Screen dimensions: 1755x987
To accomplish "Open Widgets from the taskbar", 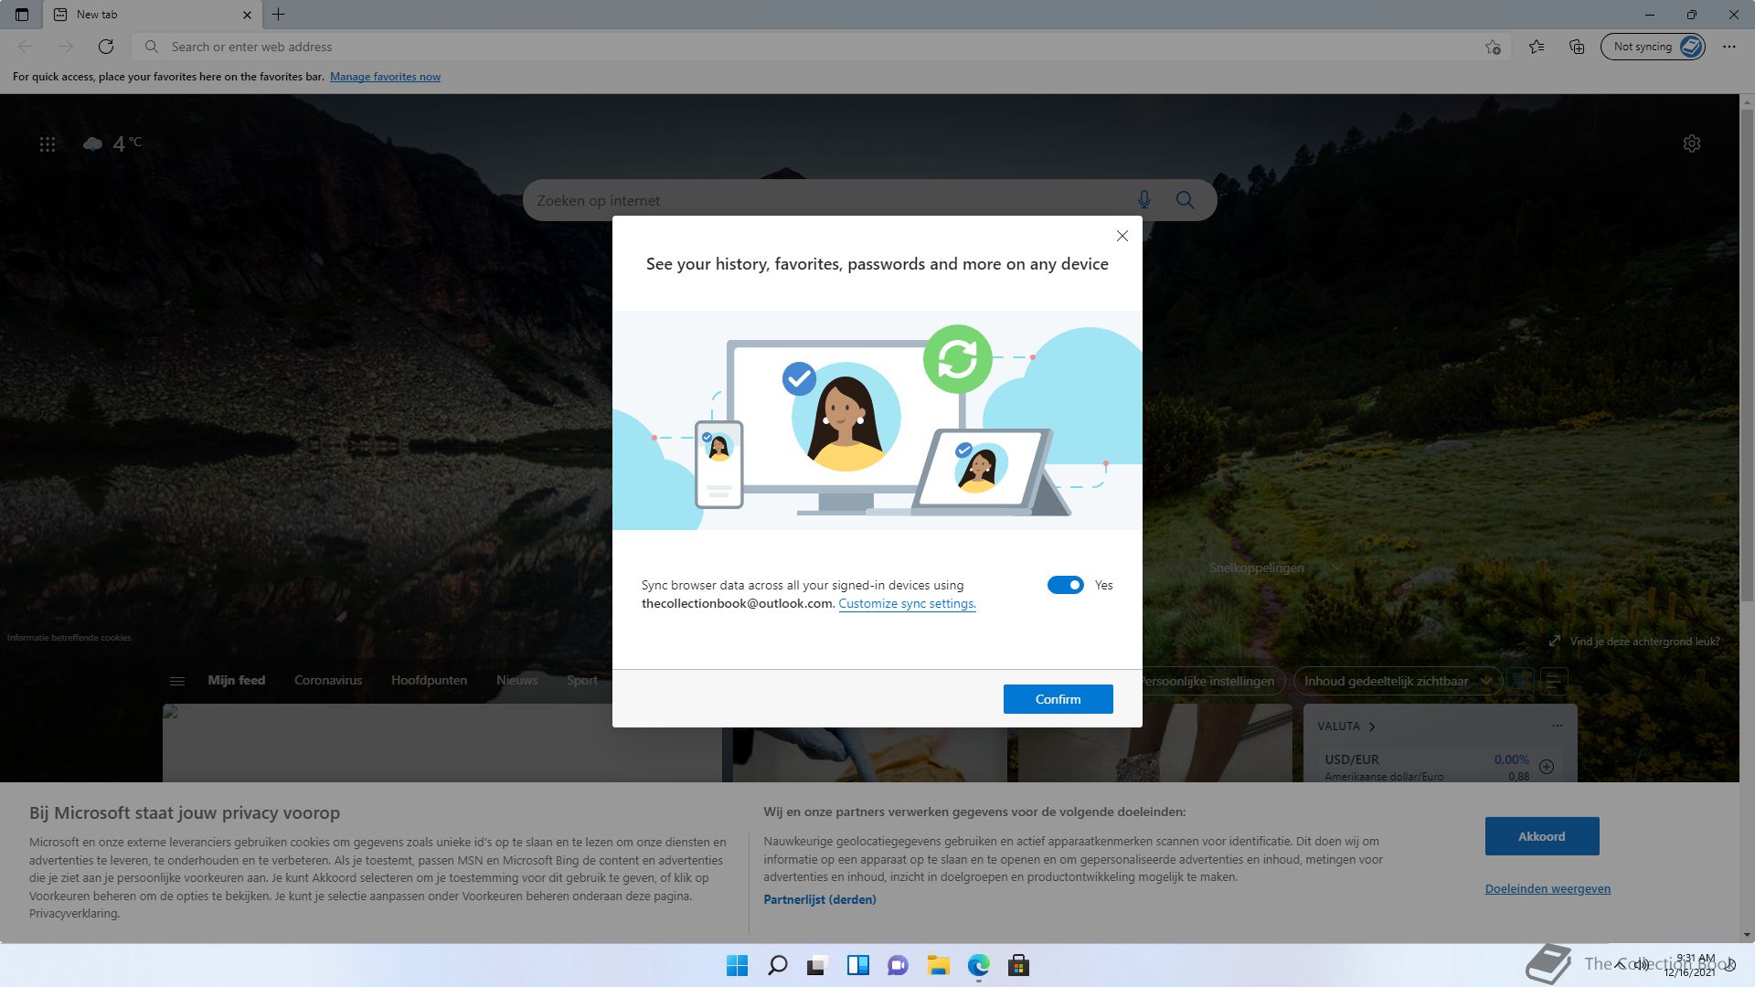I will pos(858,965).
